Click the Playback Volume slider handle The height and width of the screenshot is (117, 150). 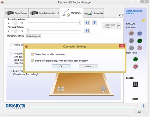(x=28, y=30)
